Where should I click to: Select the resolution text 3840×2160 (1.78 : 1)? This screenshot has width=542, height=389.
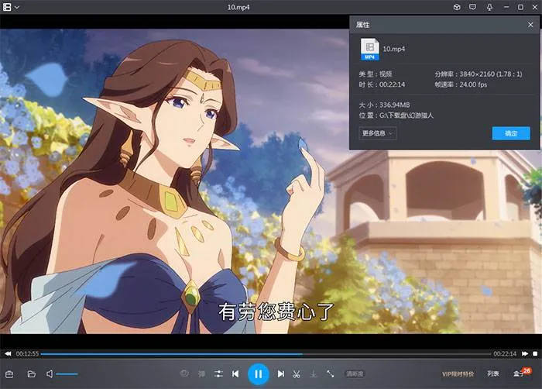[491, 74]
